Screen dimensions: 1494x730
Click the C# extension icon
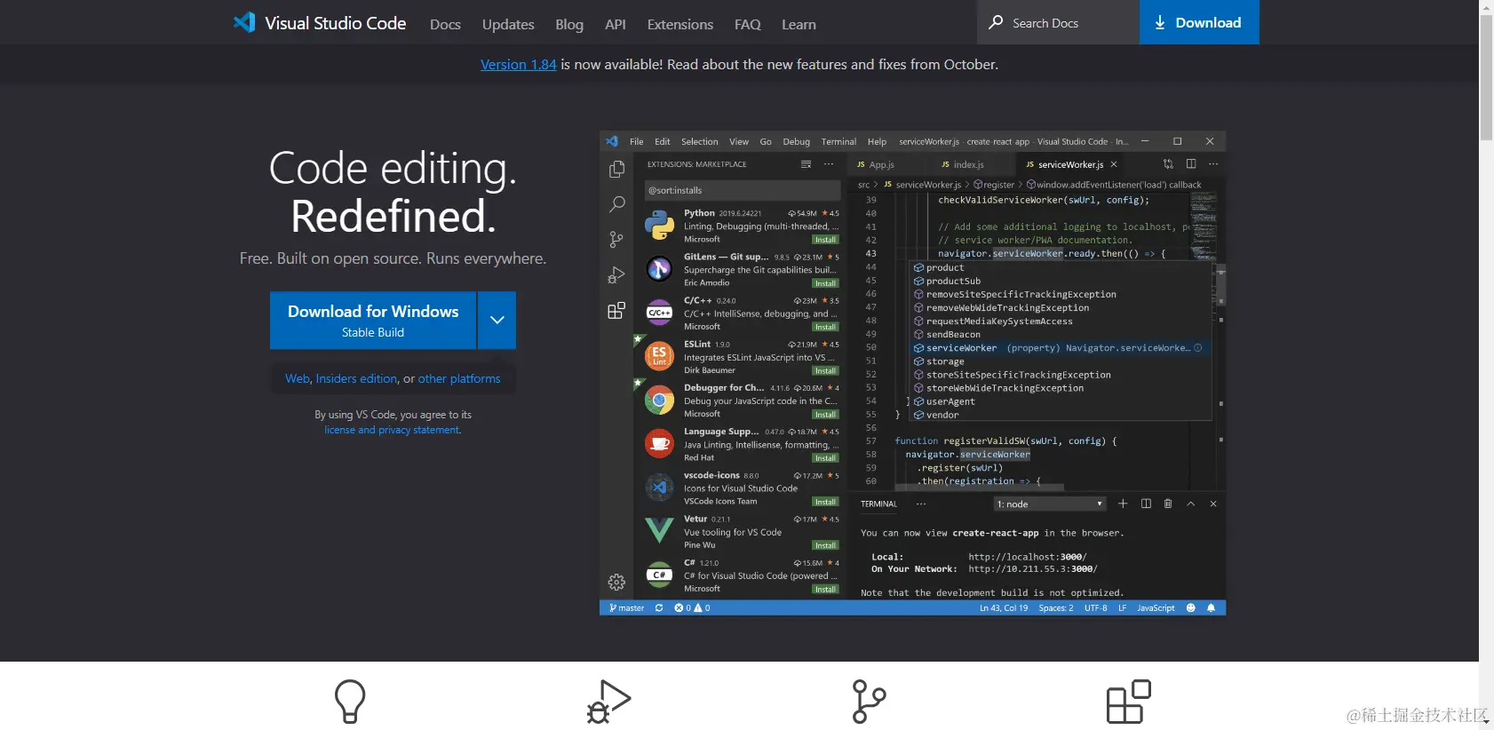[x=659, y=575]
